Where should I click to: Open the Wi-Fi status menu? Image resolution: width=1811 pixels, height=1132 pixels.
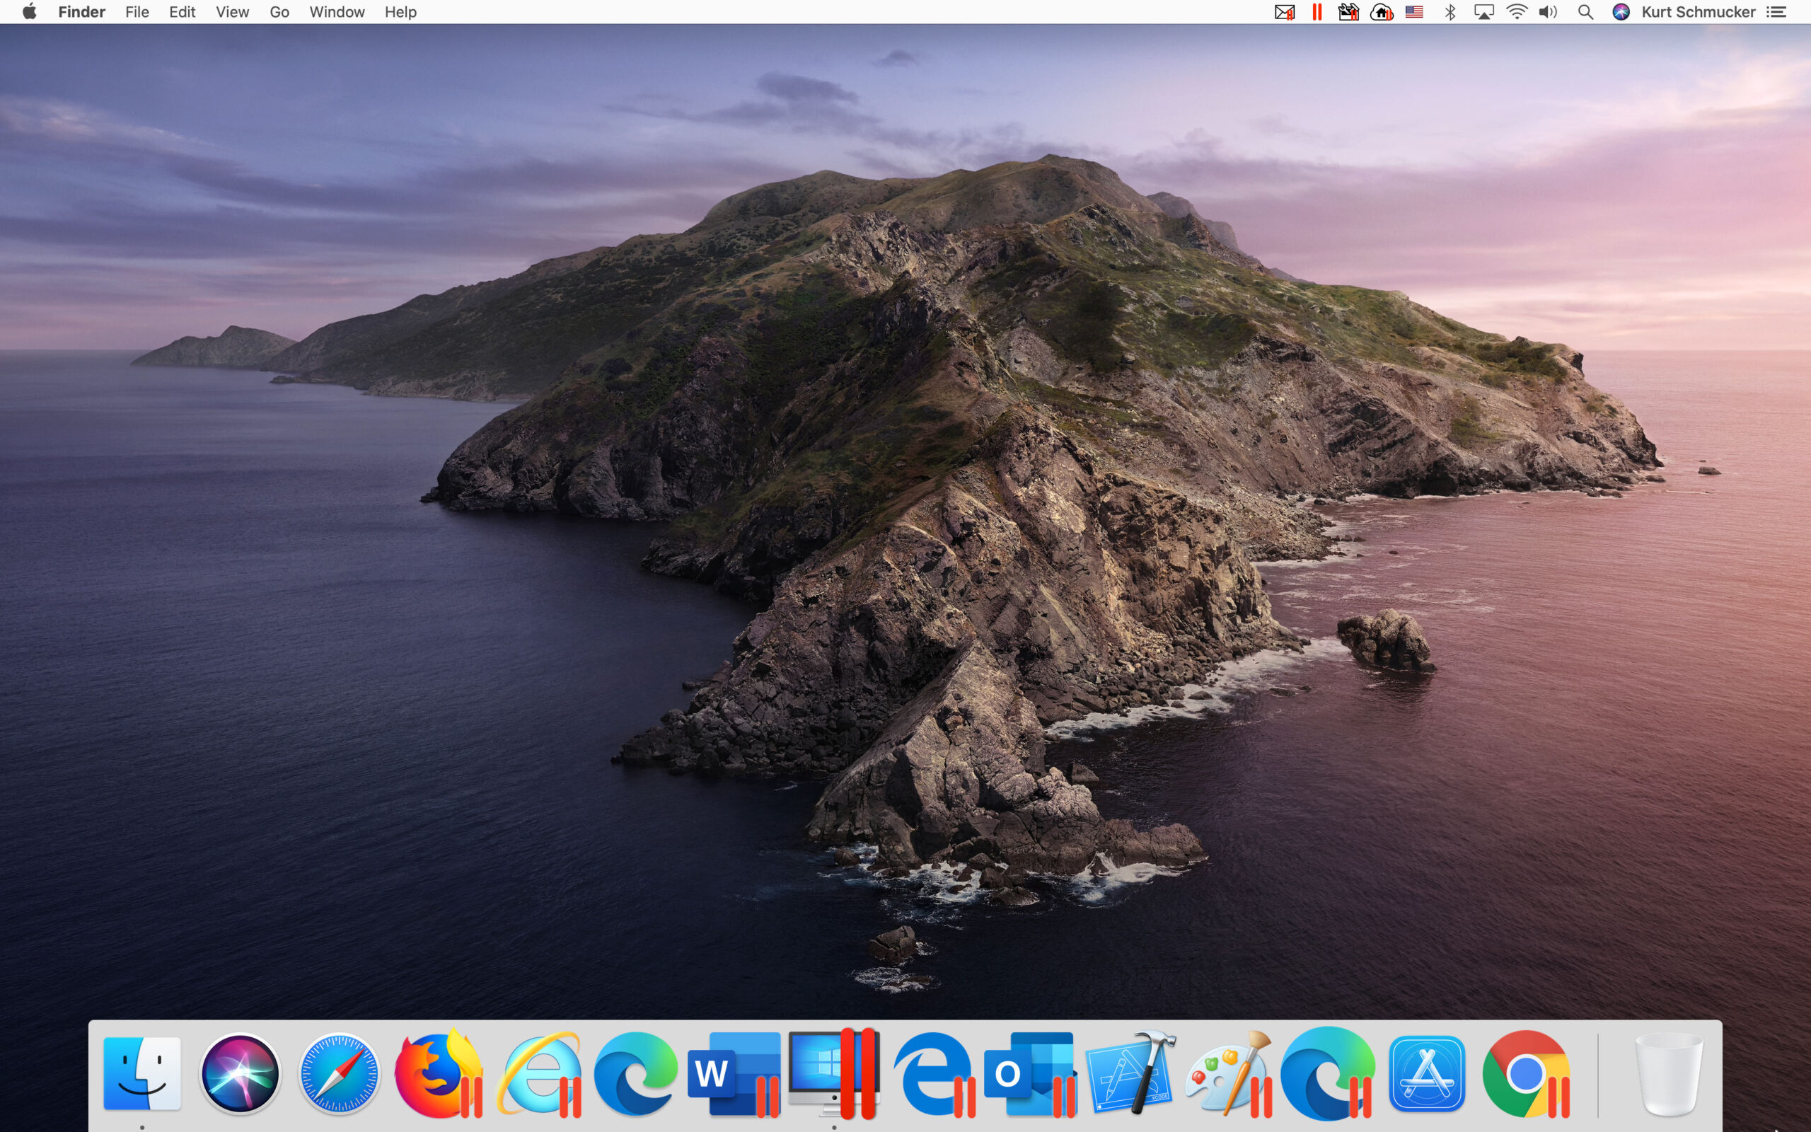click(x=1516, y=12)
